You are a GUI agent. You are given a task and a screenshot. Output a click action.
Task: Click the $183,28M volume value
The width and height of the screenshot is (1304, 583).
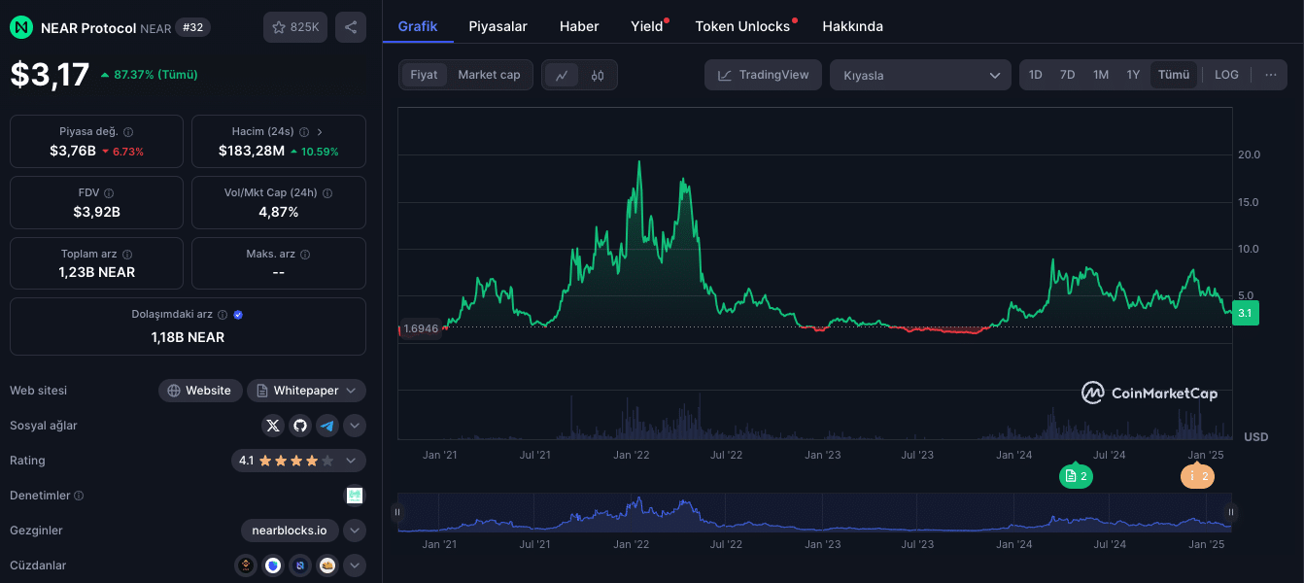pos(252,151)
